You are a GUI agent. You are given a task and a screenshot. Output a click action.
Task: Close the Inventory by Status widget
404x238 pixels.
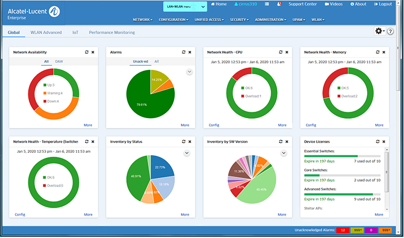190,141
